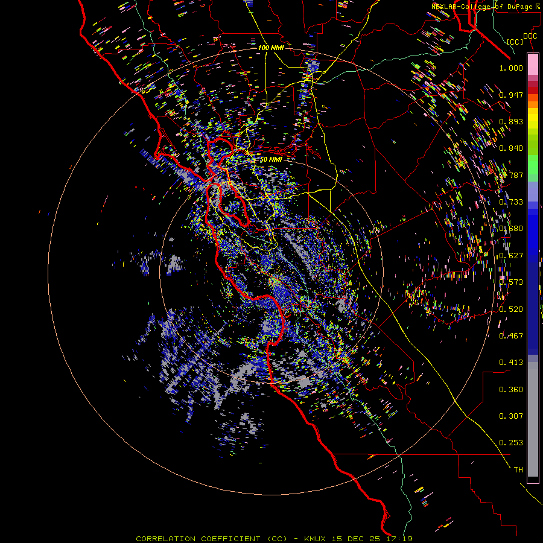Click the 0.360 scale value
This screenshot has width=543, height=543.
click(x=511, y=390)
